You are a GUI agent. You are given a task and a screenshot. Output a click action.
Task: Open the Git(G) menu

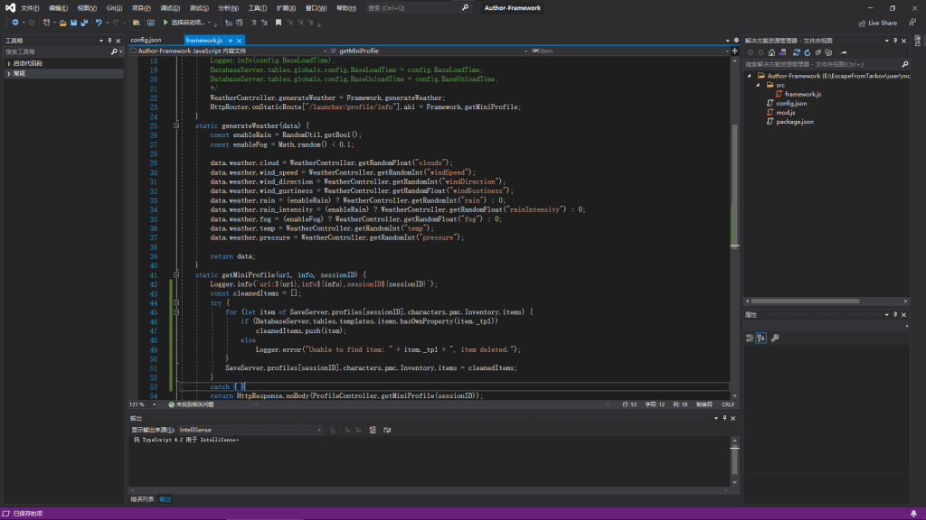click(x=114, y=8)
